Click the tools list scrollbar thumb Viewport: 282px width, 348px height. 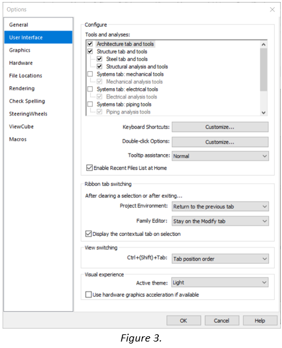pyautogui.click(x=264, y=70)
